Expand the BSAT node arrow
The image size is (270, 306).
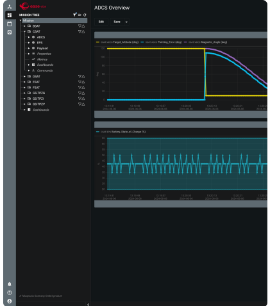[24, 26]
